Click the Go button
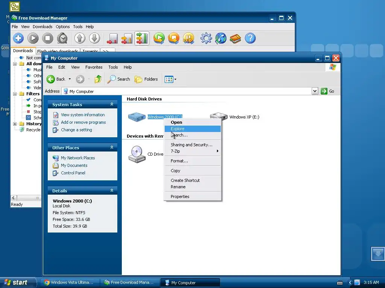 coord(327,91)
